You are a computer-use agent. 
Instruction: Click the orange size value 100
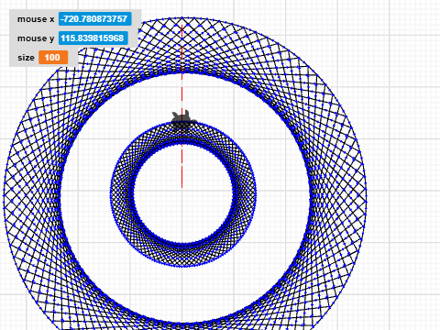[x=53, y=58]
